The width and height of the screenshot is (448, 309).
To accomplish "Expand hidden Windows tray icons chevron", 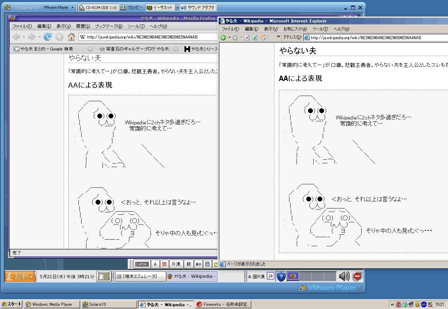I will point(392,304).
